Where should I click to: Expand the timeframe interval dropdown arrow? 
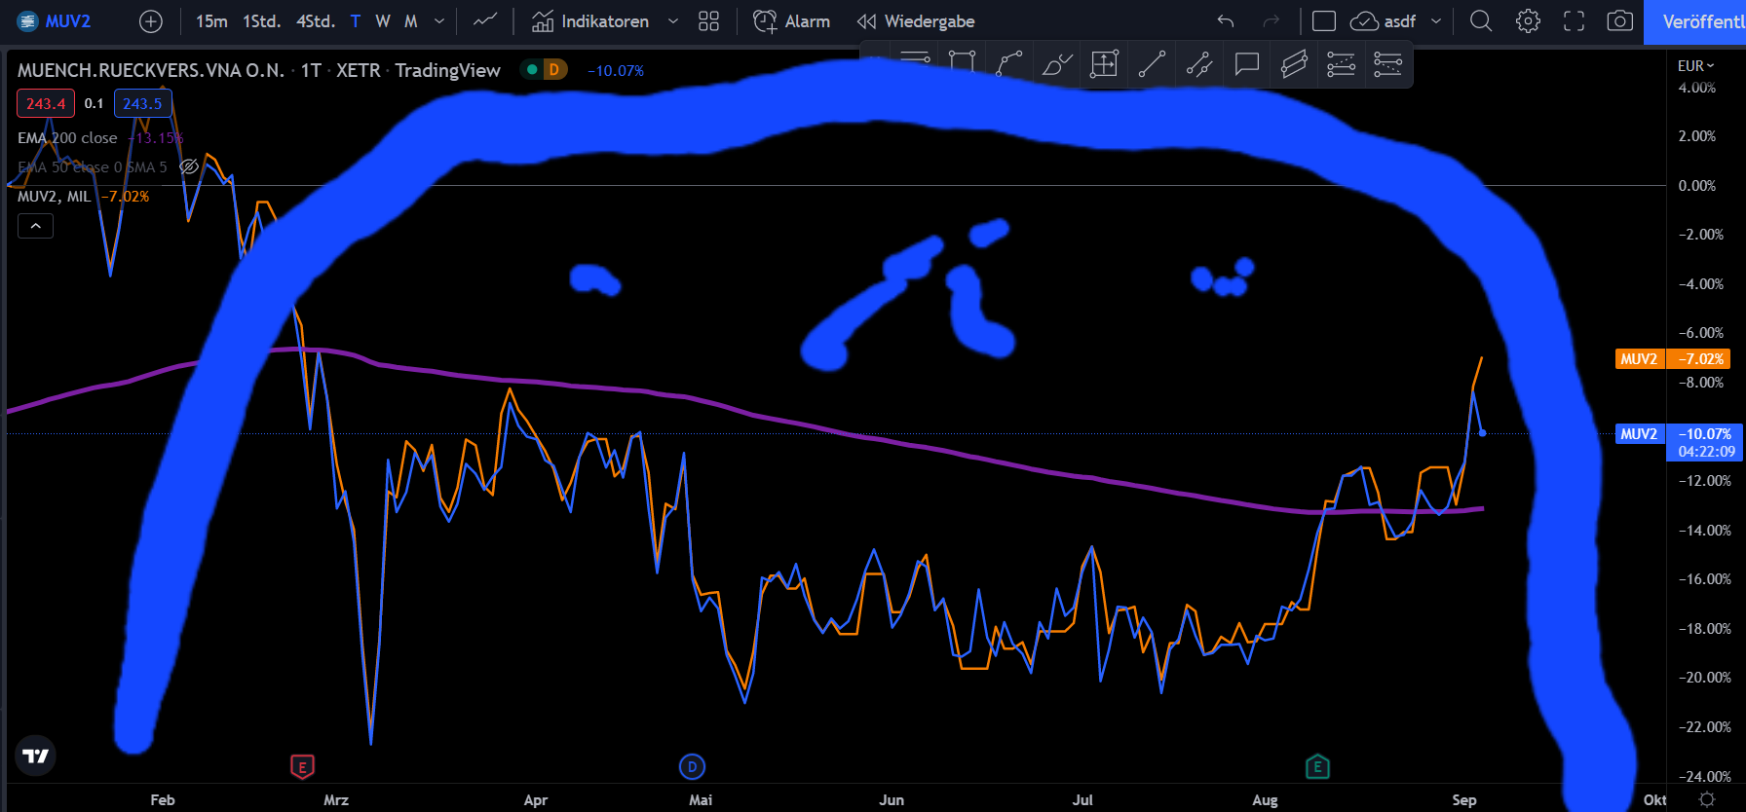(x=439, y=21)
